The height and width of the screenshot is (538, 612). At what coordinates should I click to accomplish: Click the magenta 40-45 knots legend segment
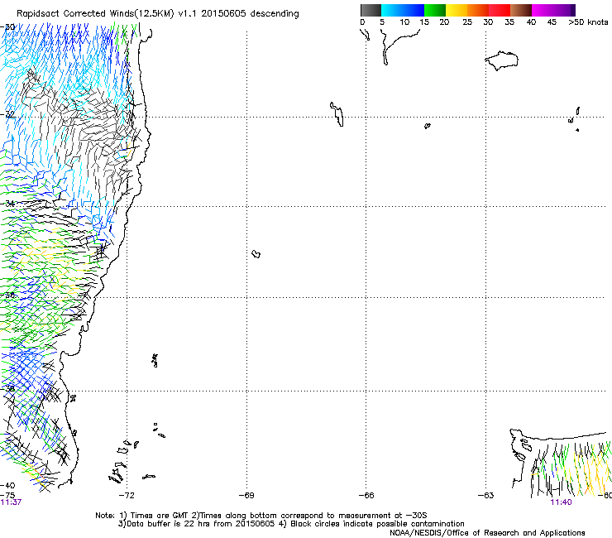coord(543,10)
